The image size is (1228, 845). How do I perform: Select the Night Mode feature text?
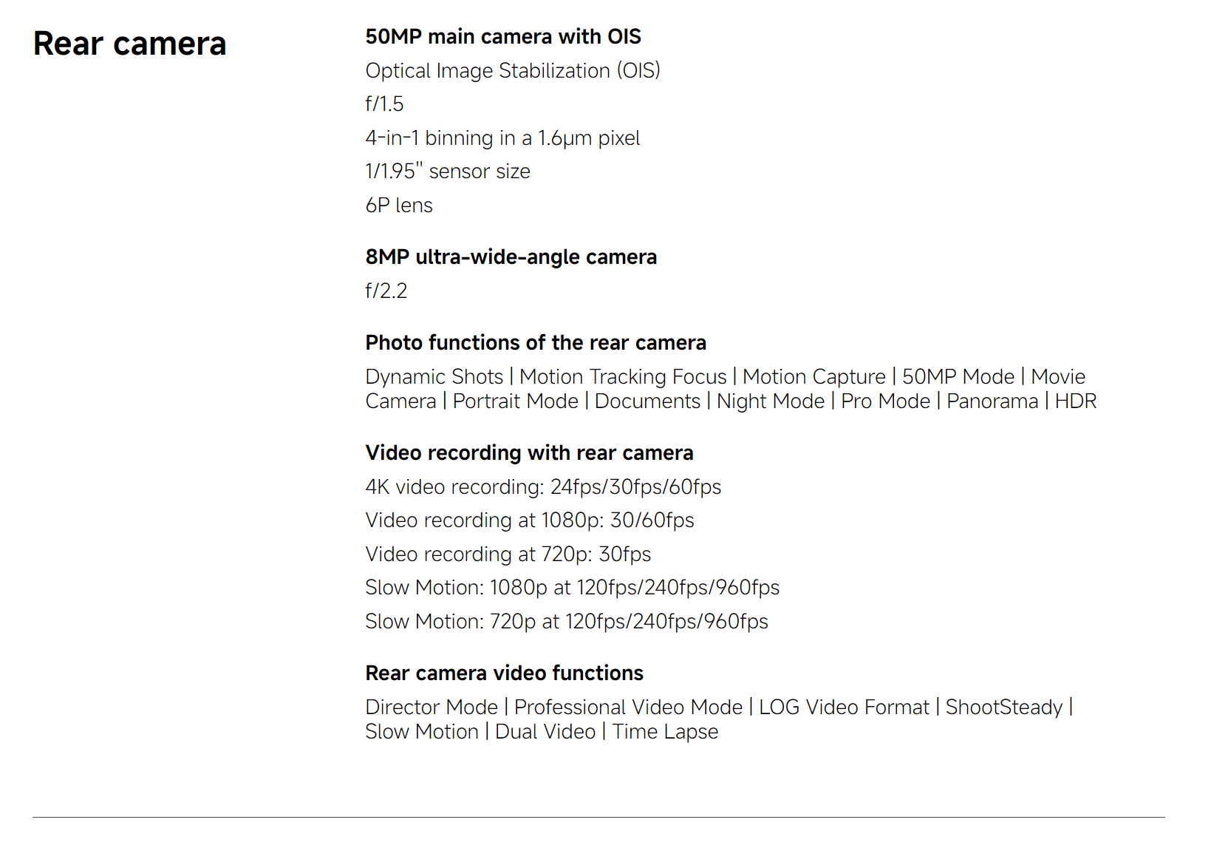pyautogui.click(x=771, y=401)
